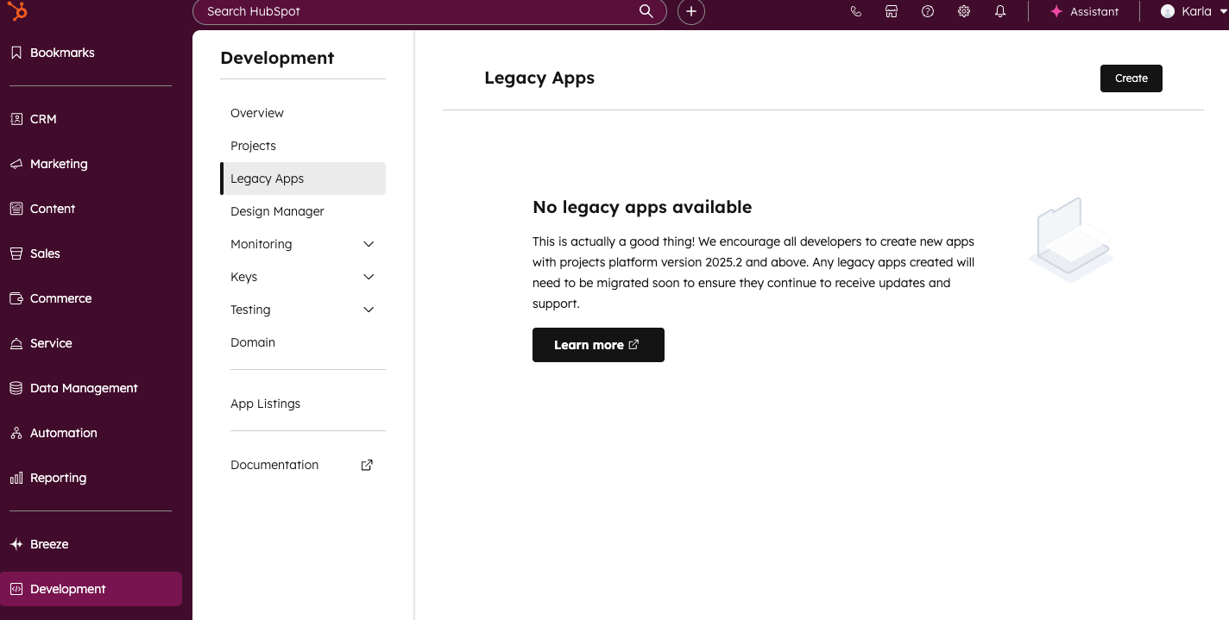Screen dimensions: 1229x620
Task: Click the search magnifier icon
Action: (646, 11)
